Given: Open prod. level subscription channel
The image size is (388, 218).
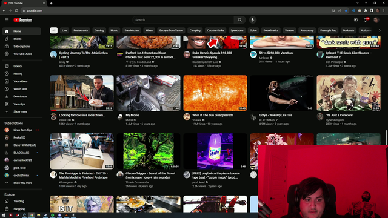Looking at the screenshot, I should pyautogui.click(x=22, y=168).
